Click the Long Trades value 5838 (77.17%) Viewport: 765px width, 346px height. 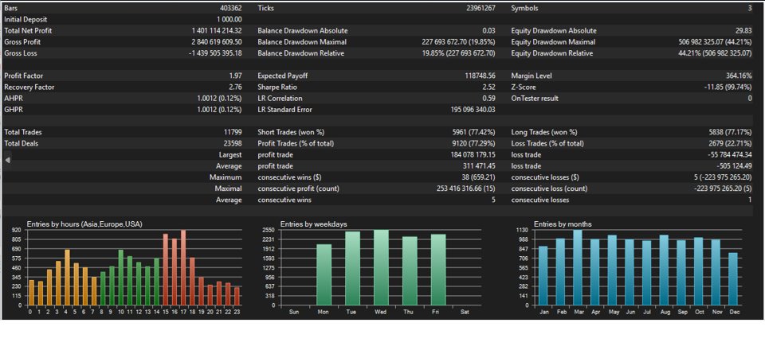coord(730,132)
